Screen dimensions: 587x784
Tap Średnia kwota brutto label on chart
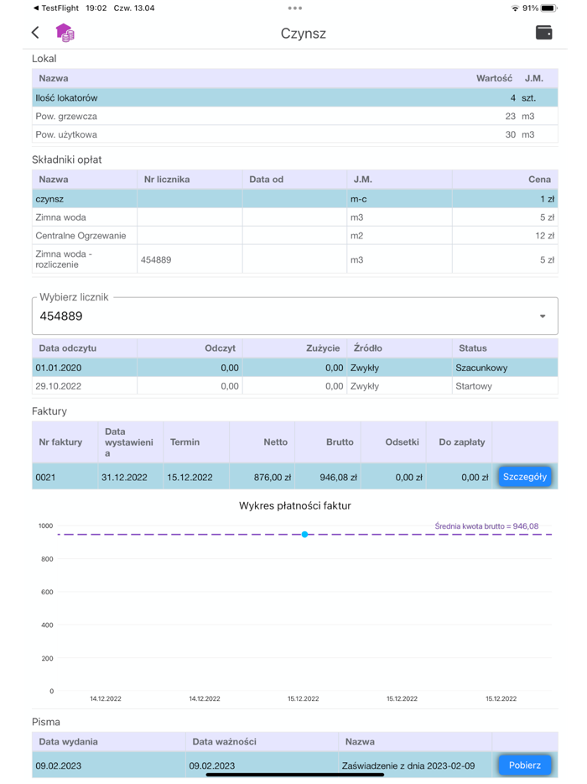486,526
